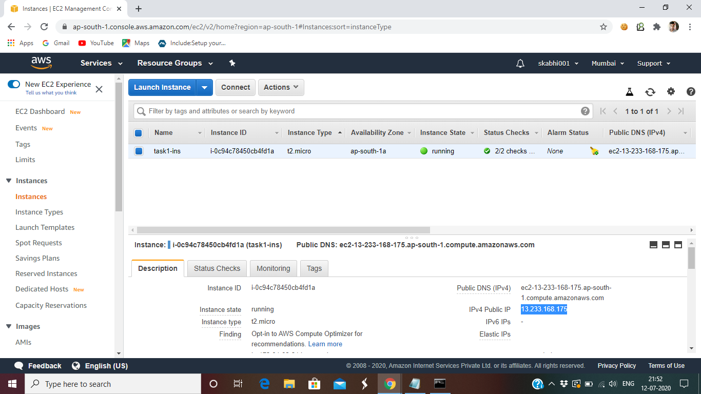Select split details pane layout icon

point(666,245)
